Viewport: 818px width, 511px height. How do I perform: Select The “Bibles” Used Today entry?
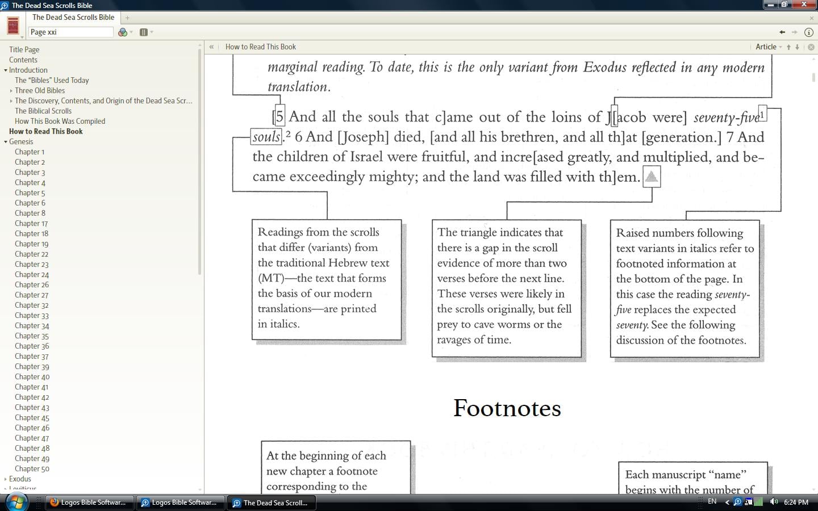(52, 81)
